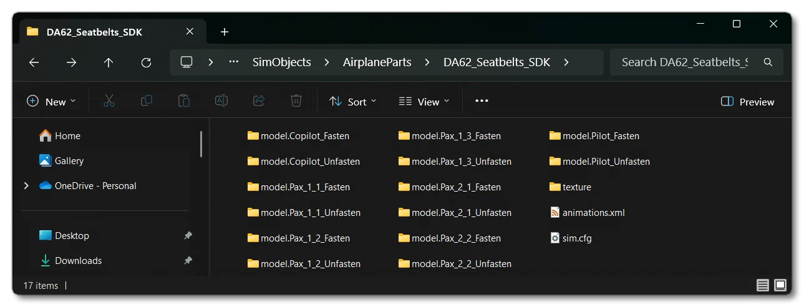The width and height of the screenshot is (804, 307).
Task: Open the See more three-dots menu
Action: 482,101
